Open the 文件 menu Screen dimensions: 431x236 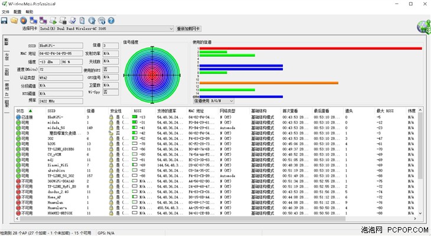click(x=5, y=12)
